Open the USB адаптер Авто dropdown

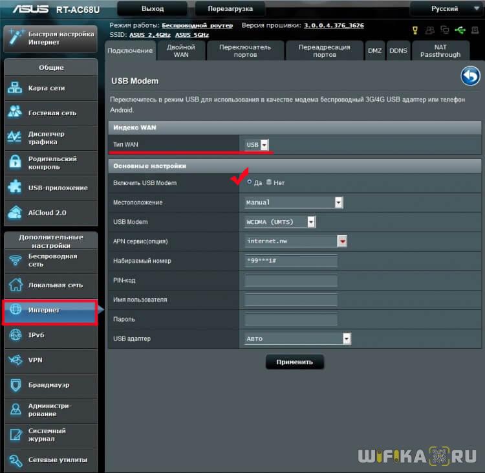pyautogui.click(x=297, y=338)
